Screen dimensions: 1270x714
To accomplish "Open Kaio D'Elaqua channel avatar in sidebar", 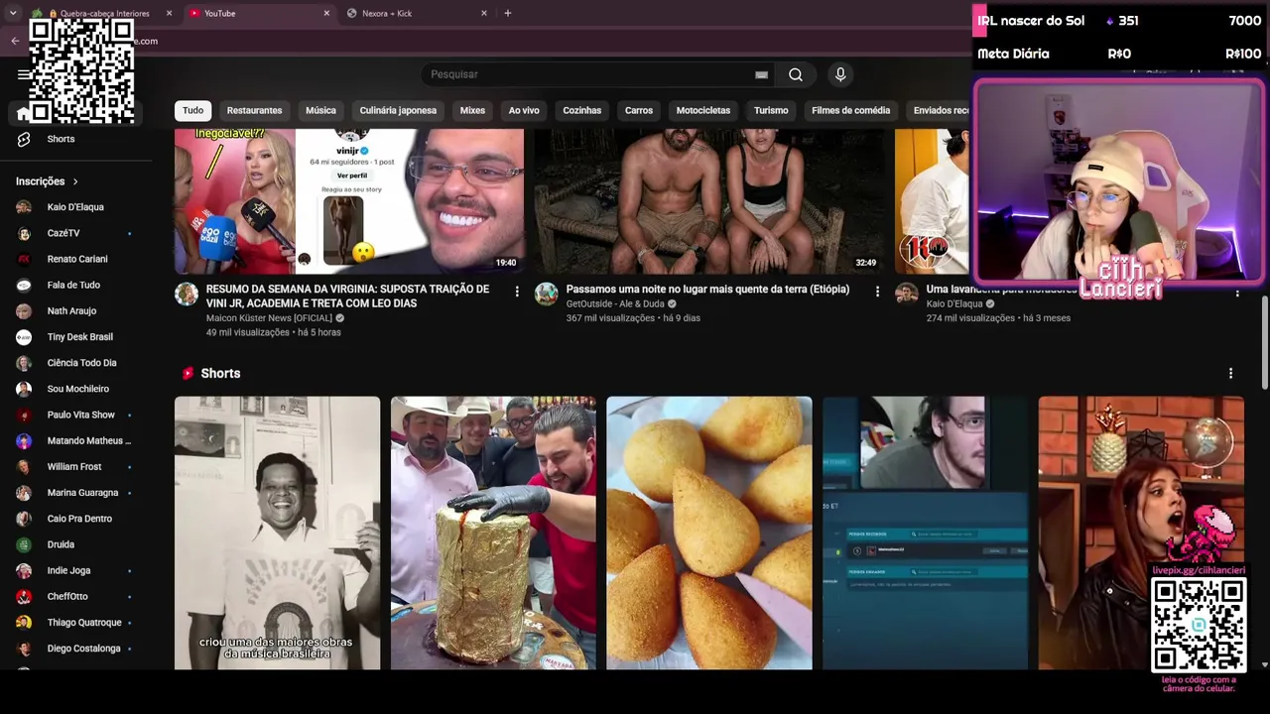I will 24,207.
